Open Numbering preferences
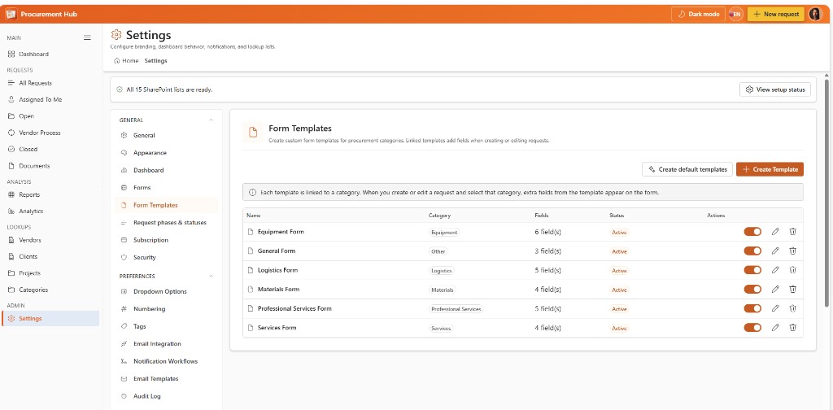Image resolution: width=833 pixels, height=410 pixels. pyautogui.click(x=166, y=309)
